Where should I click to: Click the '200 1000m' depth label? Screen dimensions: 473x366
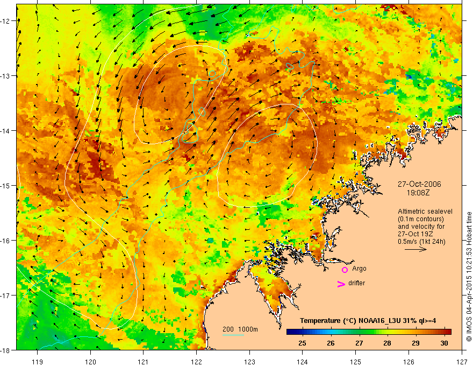click(x=240, y=329)
